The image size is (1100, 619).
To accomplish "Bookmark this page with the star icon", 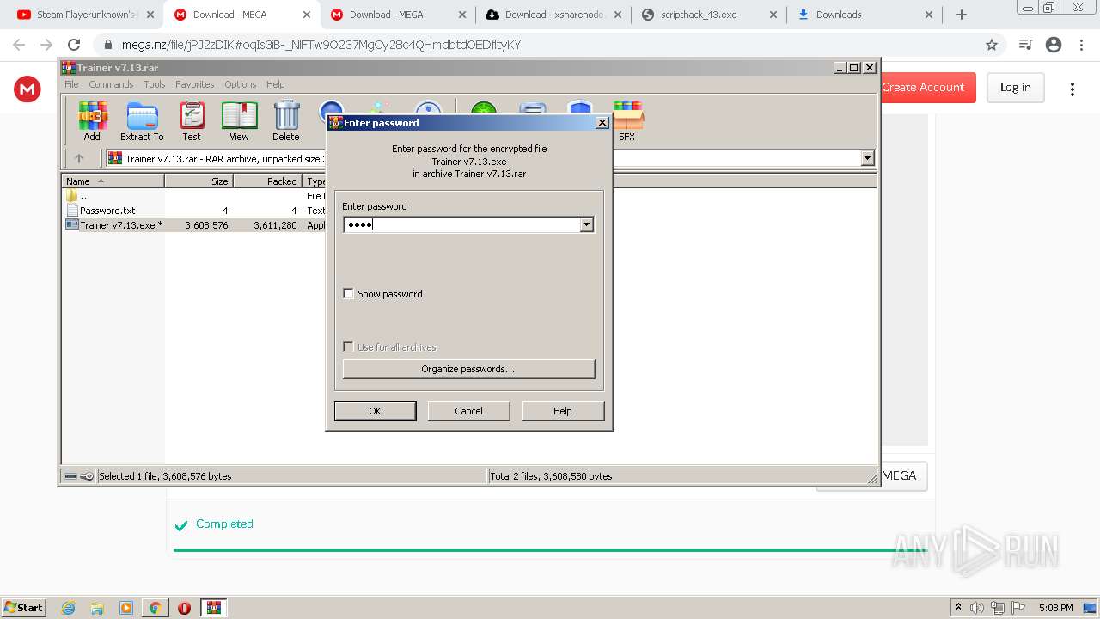I will [992, 45].
